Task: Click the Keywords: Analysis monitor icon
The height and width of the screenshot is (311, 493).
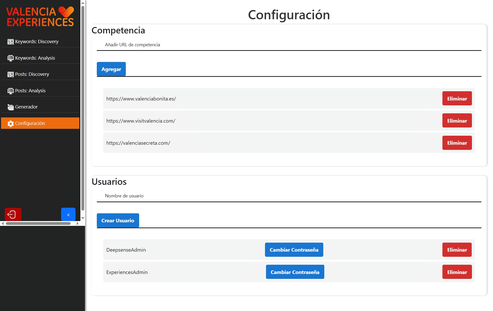Action: click(x=11, y=58)
